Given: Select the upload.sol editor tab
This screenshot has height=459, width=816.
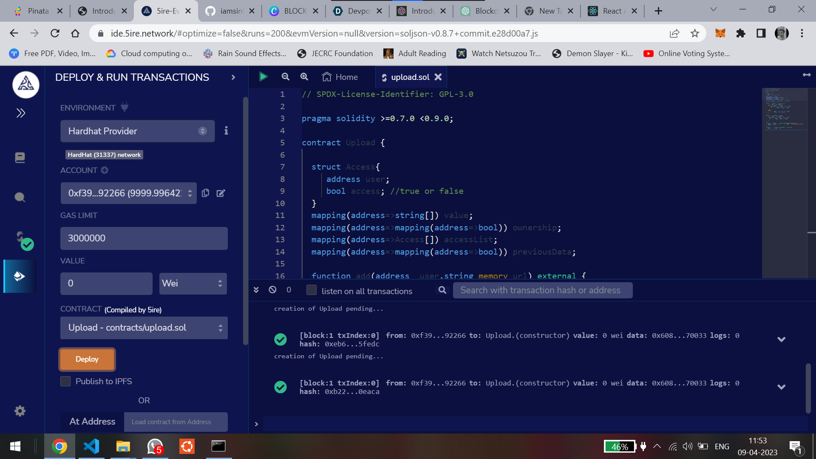Looking at the screenshot, I should coord(410,77).
